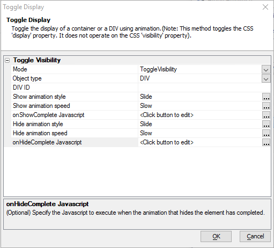Open the Hide animation speed ellipsis editor
The height and width of the screenshot is (248, 274).
[266, 133]
